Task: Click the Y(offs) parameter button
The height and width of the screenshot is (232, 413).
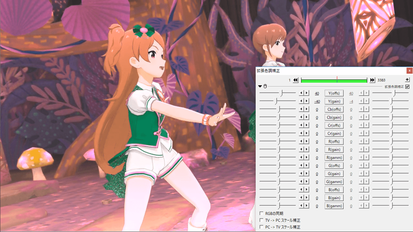Action: coord(334,93)
